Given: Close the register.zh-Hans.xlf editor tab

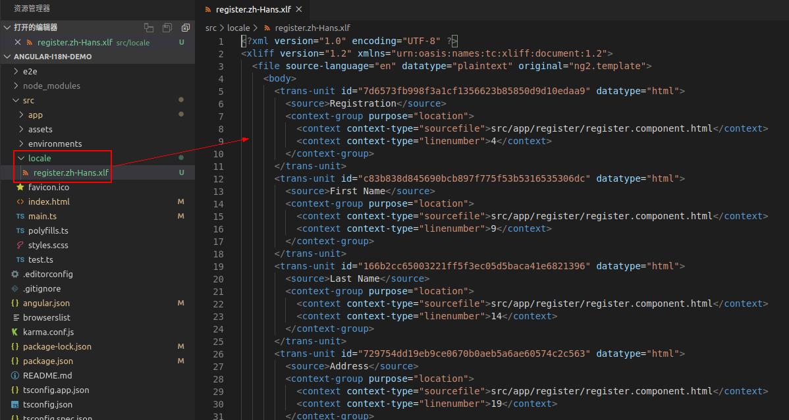Looking at the screenshot, I should click(298, 10).
